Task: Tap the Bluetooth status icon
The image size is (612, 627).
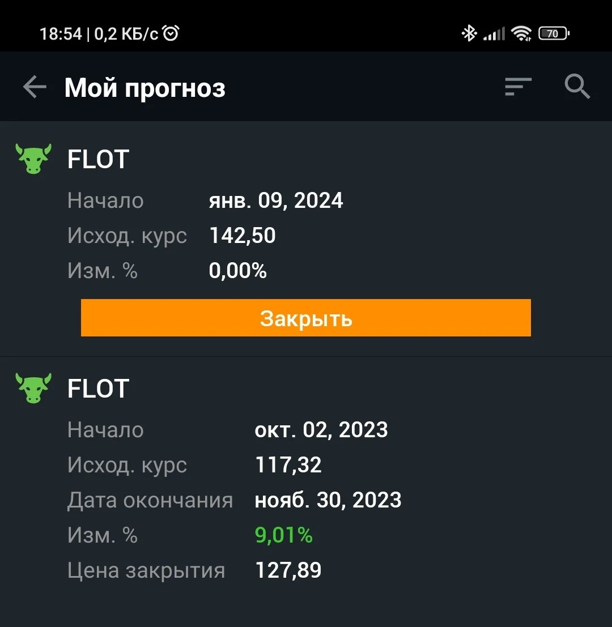Action: point(469,33)
